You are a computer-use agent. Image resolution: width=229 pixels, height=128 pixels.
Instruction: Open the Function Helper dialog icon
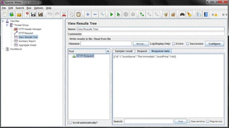click(199, 14)
